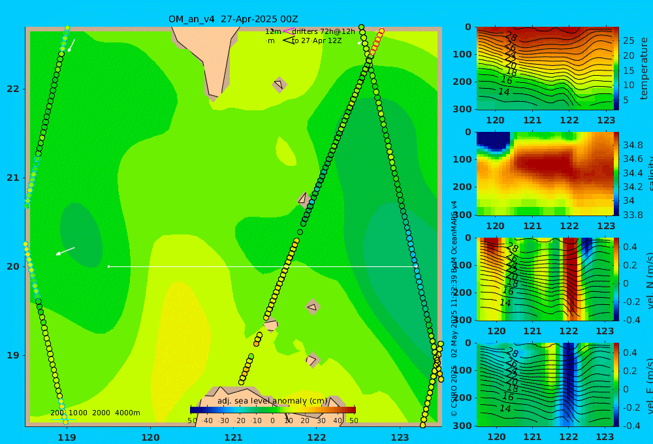This screenshot has height=444, width=653.
Task: Click the '50' tick on sea level colorbar
Action: point(353,420)
